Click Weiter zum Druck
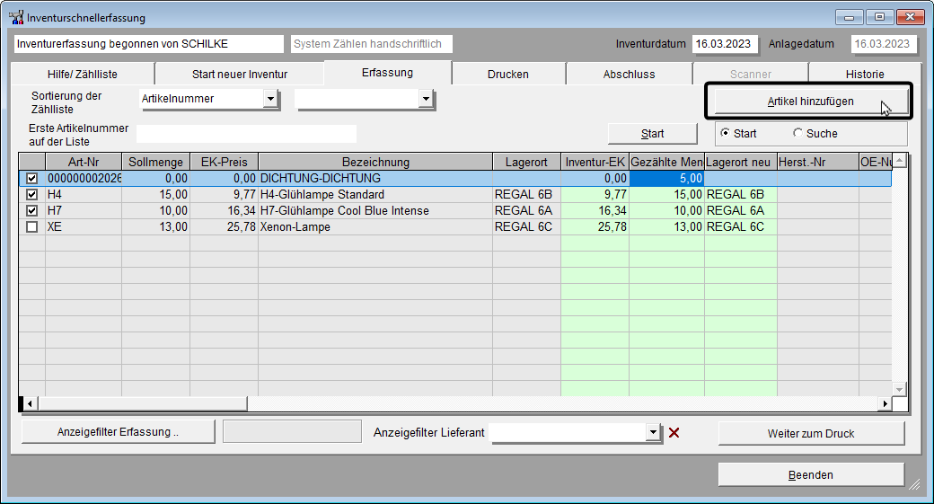This screenshot has width=934, height=504. 811,433
